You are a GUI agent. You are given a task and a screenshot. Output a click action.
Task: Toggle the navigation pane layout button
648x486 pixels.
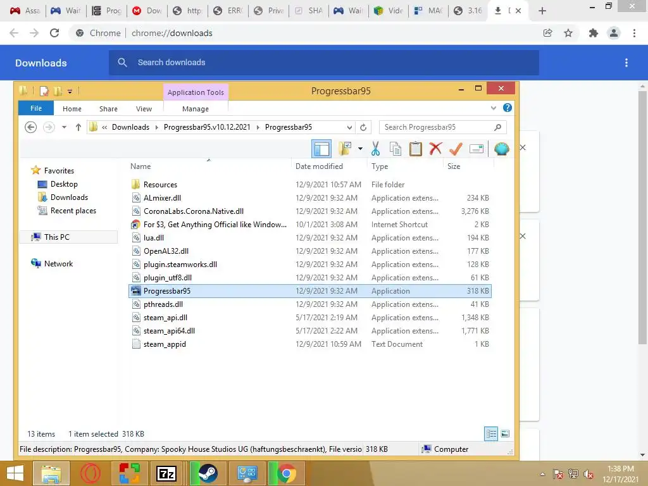321,149
